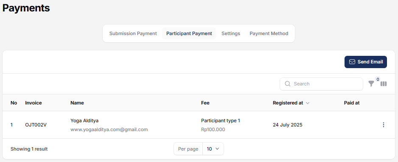Click the filter count badge showing 0

coord(378,80)
